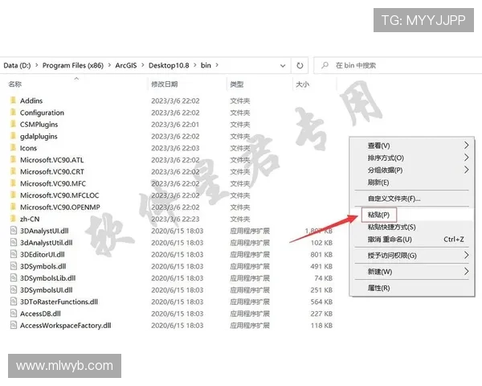
Task: Click the AccessDB.dll file icon
Action: click(13, 314)
